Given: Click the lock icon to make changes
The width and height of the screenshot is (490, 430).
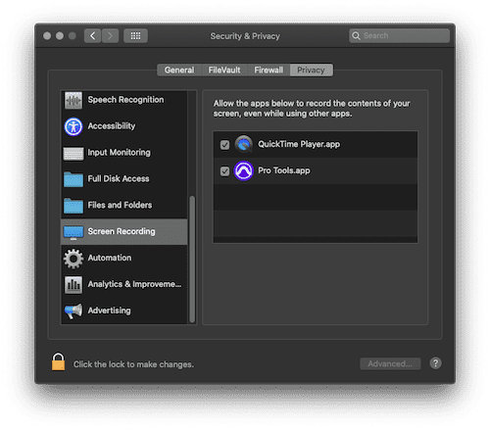Looking at the screenshot, I should [x=58, y=361].
